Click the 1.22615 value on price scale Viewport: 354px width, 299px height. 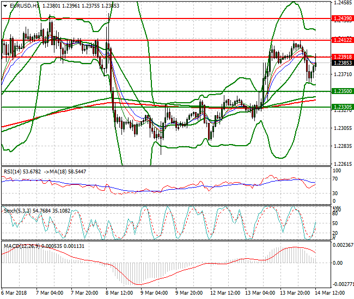341,164
